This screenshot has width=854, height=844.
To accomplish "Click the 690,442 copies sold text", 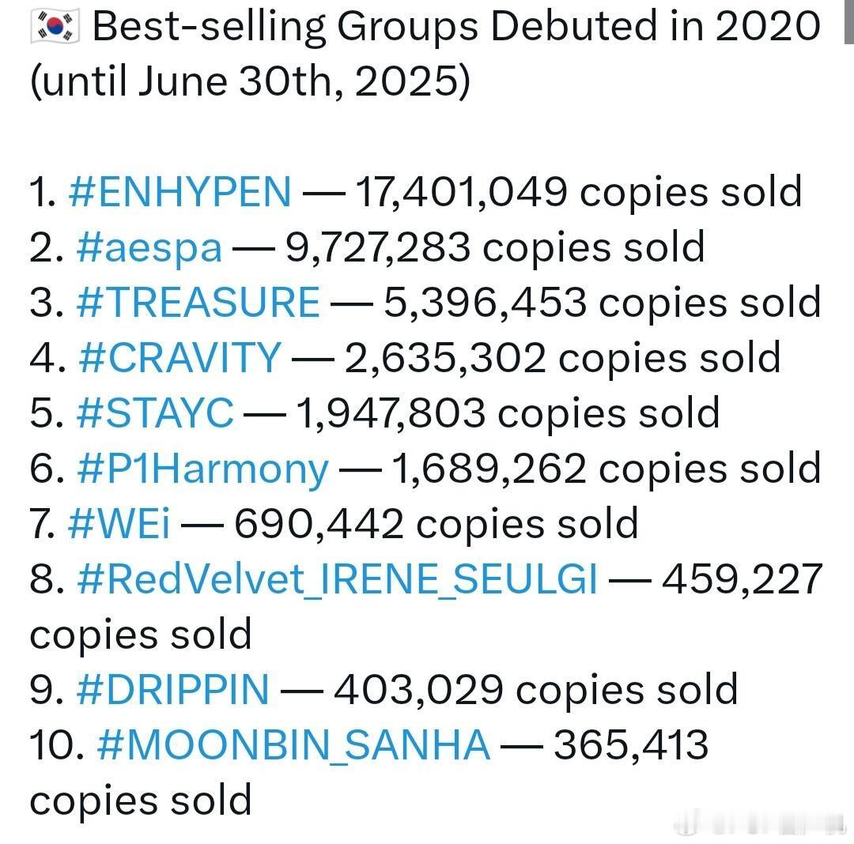I will (x=436, y=525).
